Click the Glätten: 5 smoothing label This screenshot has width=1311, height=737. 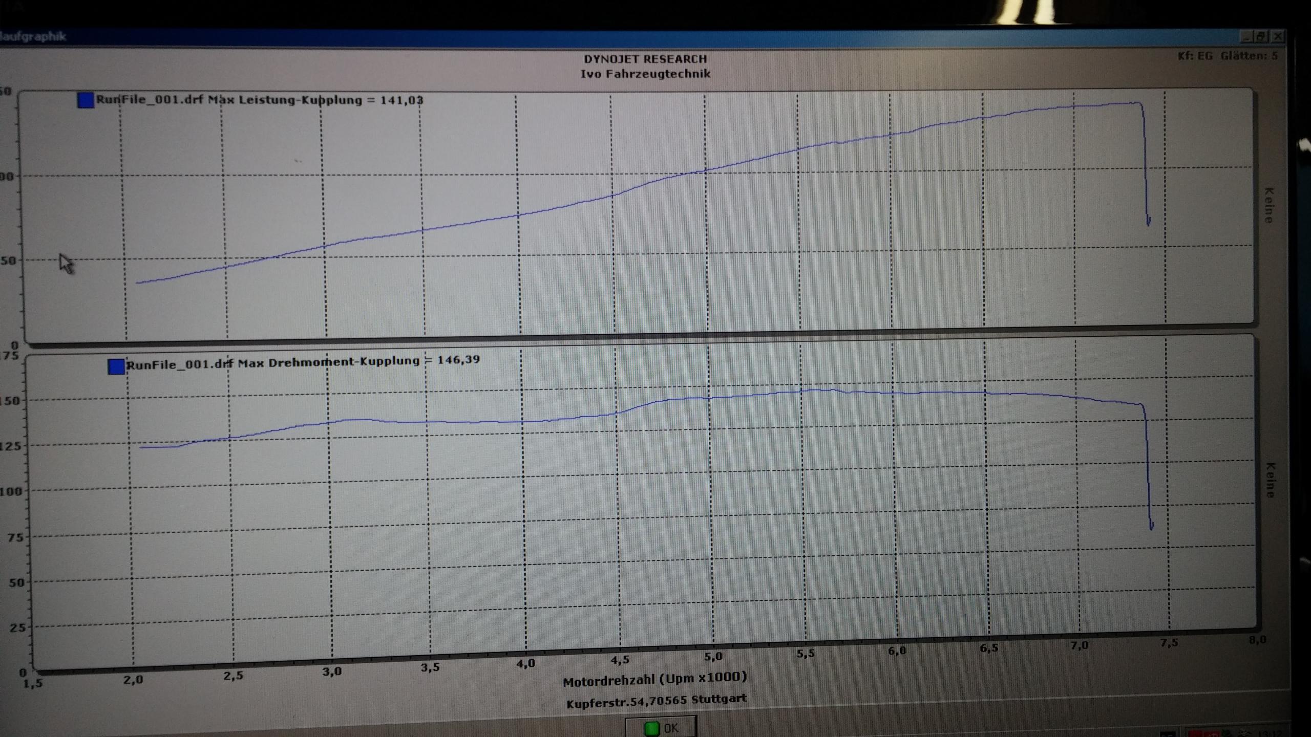pos(1249,56)
